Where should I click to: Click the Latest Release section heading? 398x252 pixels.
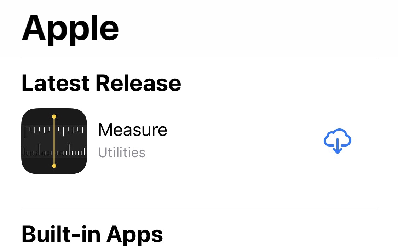(x=101, y=83)
